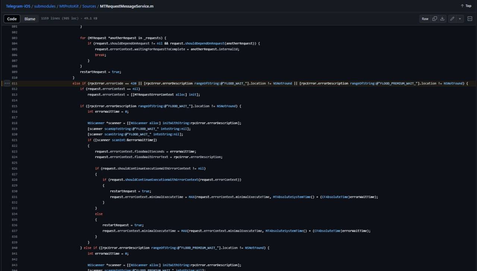Click line number 826 in gutter
Viewport: 477px width, 271px height.
(x=15, y=168)
